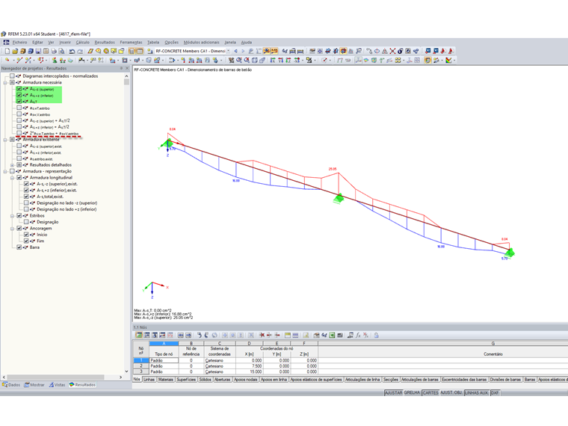Click the X coordinate cell 7.500

[249, 366]
